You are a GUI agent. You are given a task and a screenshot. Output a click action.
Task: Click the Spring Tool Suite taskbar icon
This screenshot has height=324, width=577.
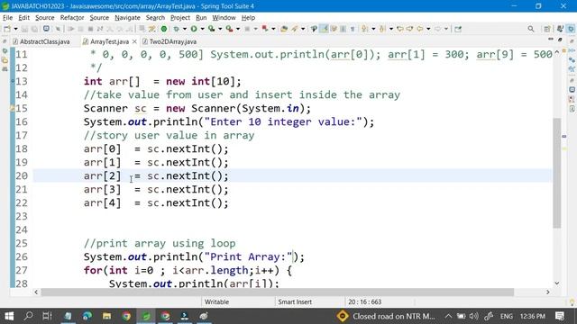click(146, 316)
